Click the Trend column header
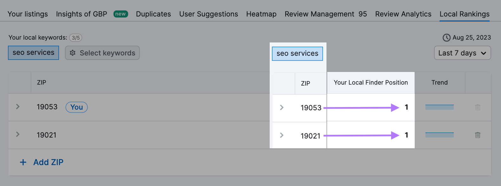 pyautogui.click(x=439, y=82)
